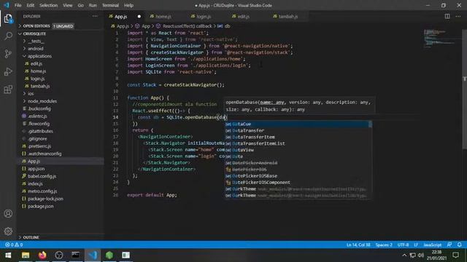The image size is (467, 262).
Task: Change the JavaScript language mode
Action: click(433, 245)
